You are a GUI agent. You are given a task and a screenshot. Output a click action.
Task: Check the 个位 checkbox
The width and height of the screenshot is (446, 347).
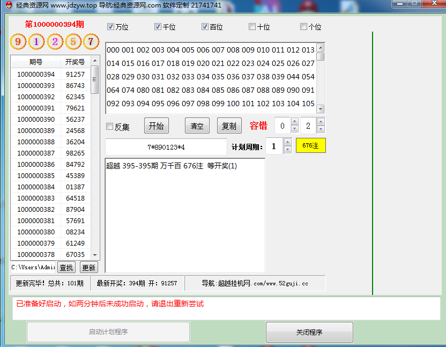pyautogui.click(x=304, y=27)
